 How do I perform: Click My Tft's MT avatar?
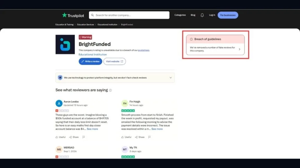pyautogui.click(x=125, y=149)
